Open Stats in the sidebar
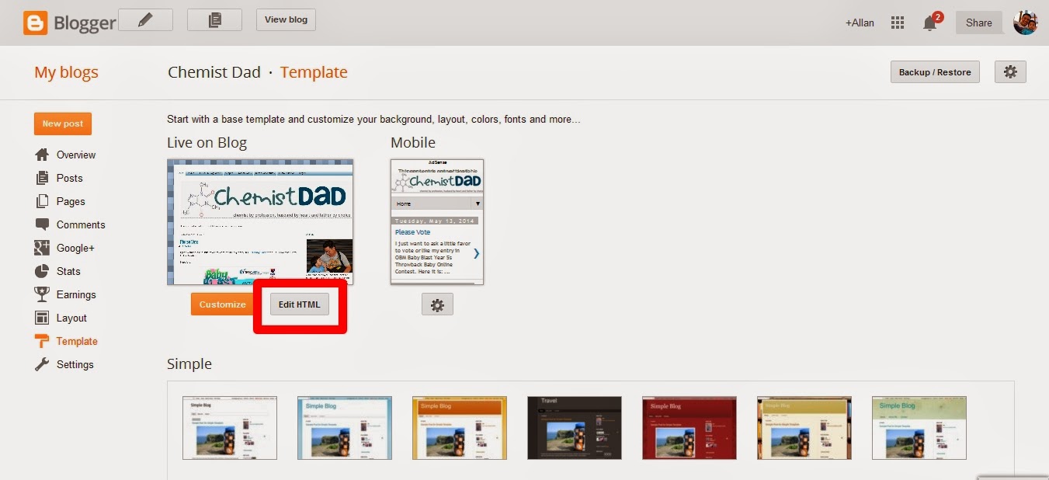The image size is (1049, 480). (68, 271)
